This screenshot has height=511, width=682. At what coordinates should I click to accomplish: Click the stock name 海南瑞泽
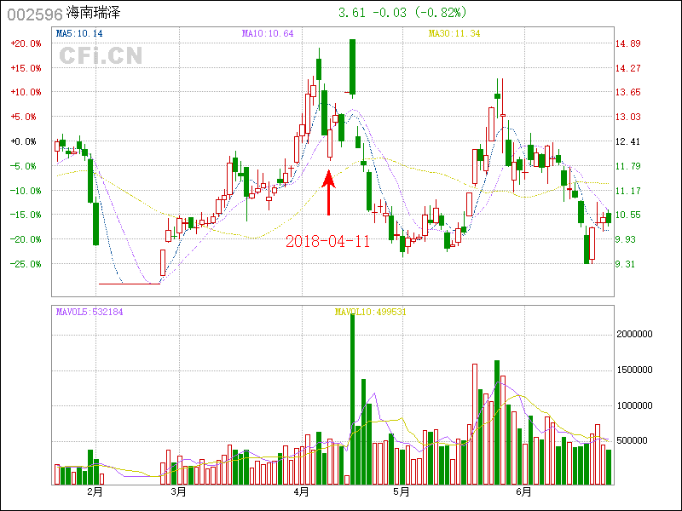(95, 14)
